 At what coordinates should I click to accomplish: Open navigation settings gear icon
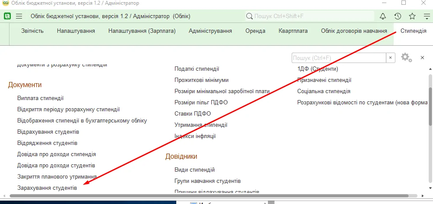(x=407, y=58)
